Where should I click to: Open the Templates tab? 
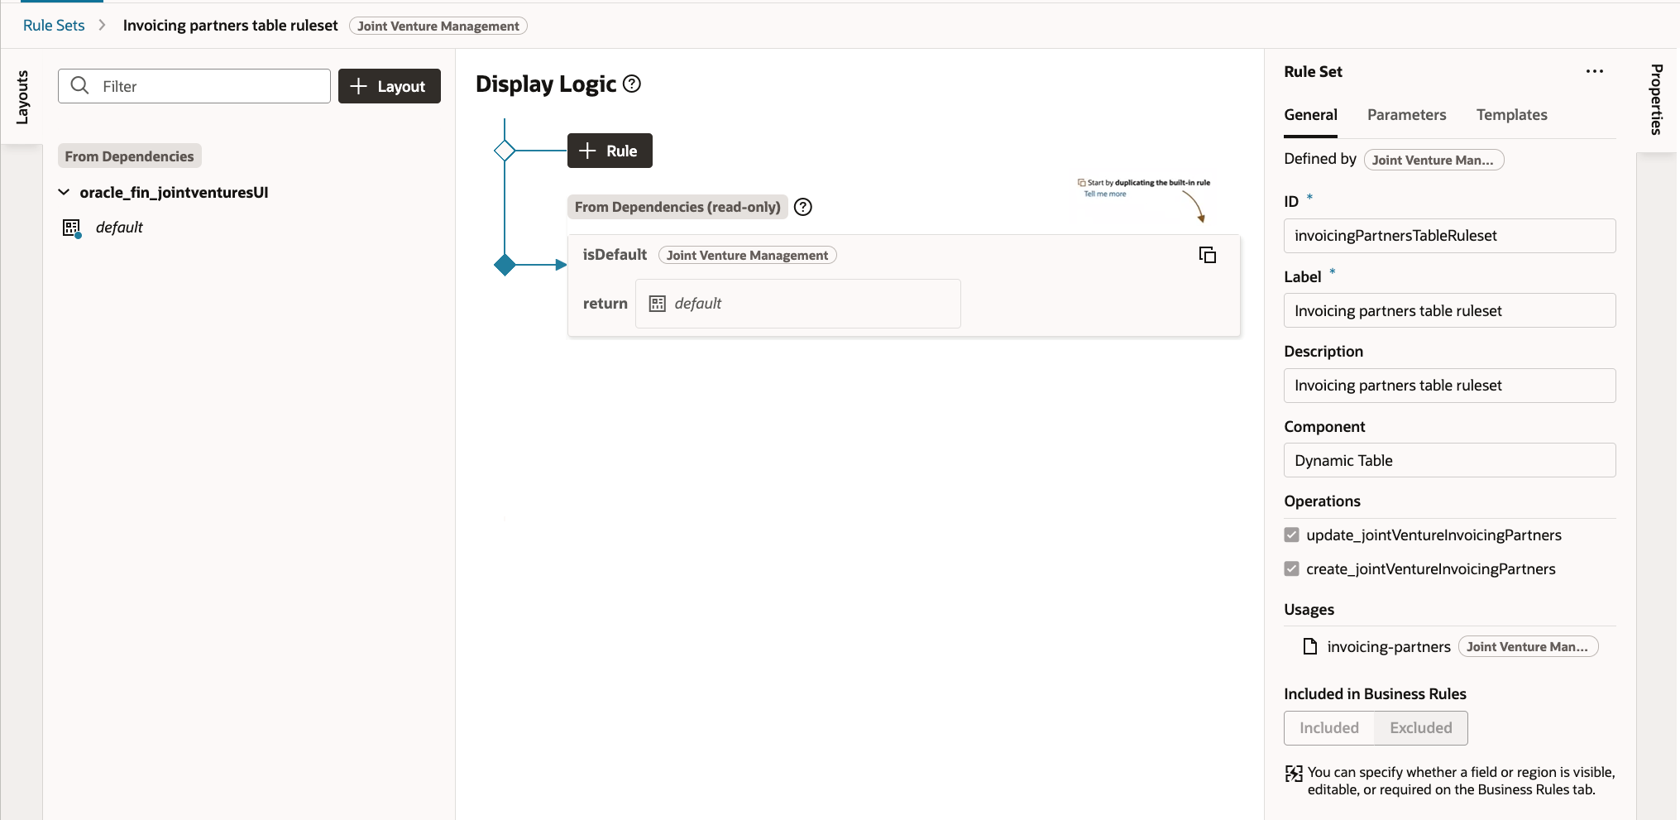pyautogui.click(x=1511, y=115)
